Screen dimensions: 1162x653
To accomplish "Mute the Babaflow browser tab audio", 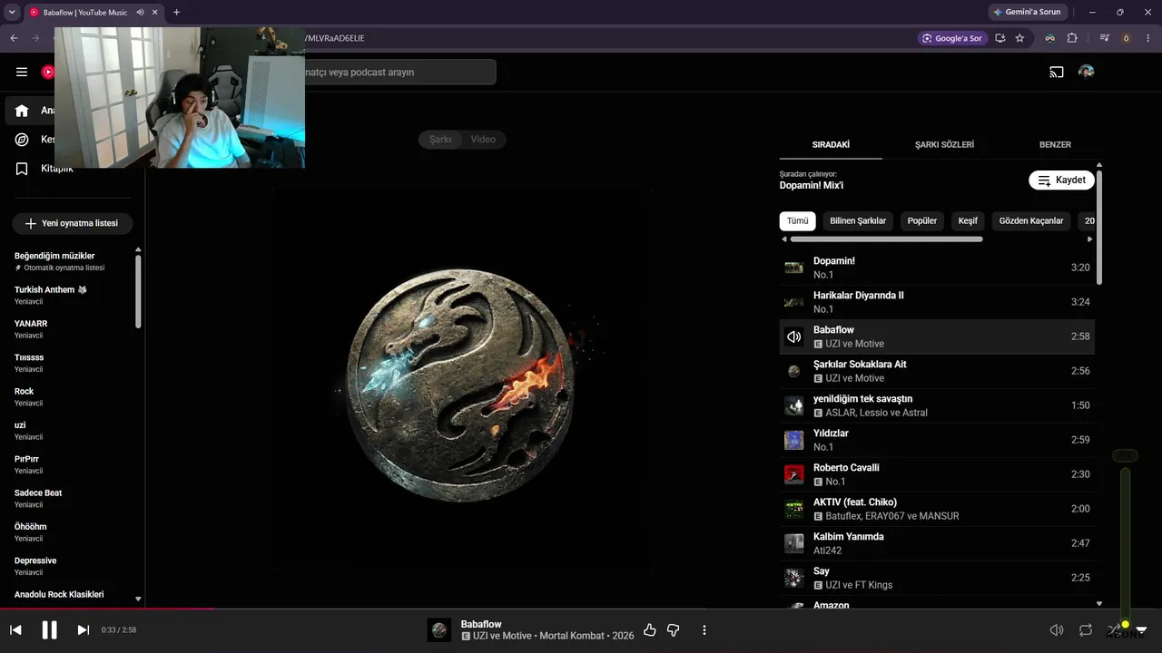I will 140,13.
